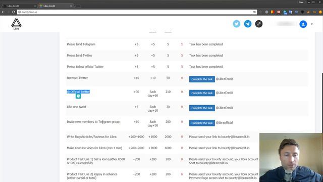Image resolution: width=323 pixels, height=182 pixels.
Task: Switch to first Libra Credit tab
Action: tap(20, 6)
